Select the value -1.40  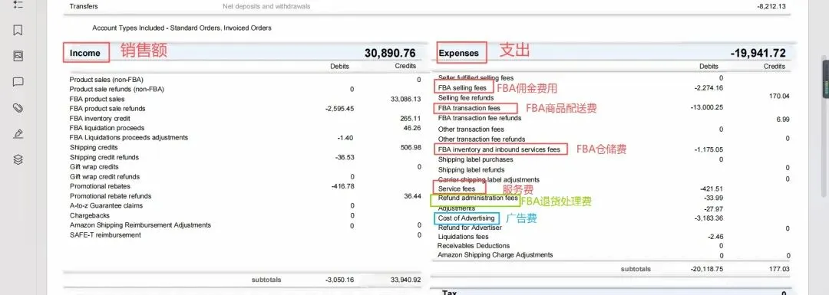[345, 138]
